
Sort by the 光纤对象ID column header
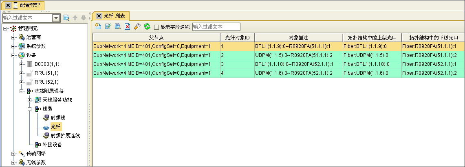(237, 37)
